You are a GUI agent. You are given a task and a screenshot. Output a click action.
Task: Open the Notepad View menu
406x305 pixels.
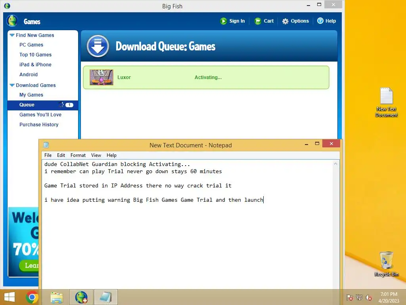(96, 155)
